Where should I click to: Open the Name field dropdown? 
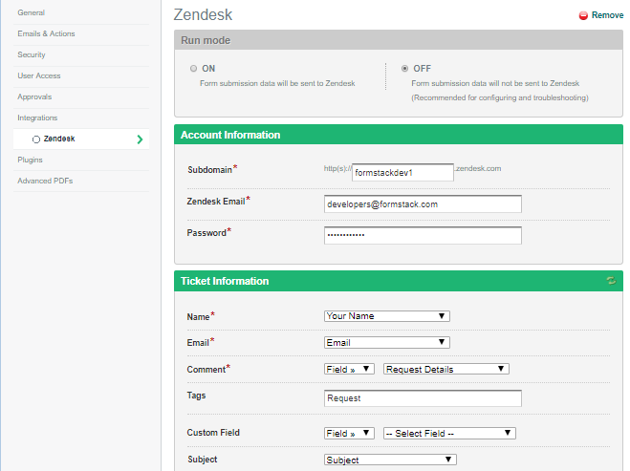tap(387, 316)
